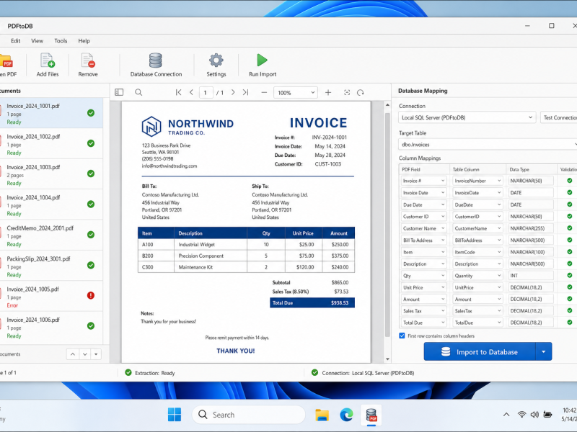Select Invoice_2024_1004.pdf in the documents list
Viewport: 577px width, 432px height.
coord(51,205)
